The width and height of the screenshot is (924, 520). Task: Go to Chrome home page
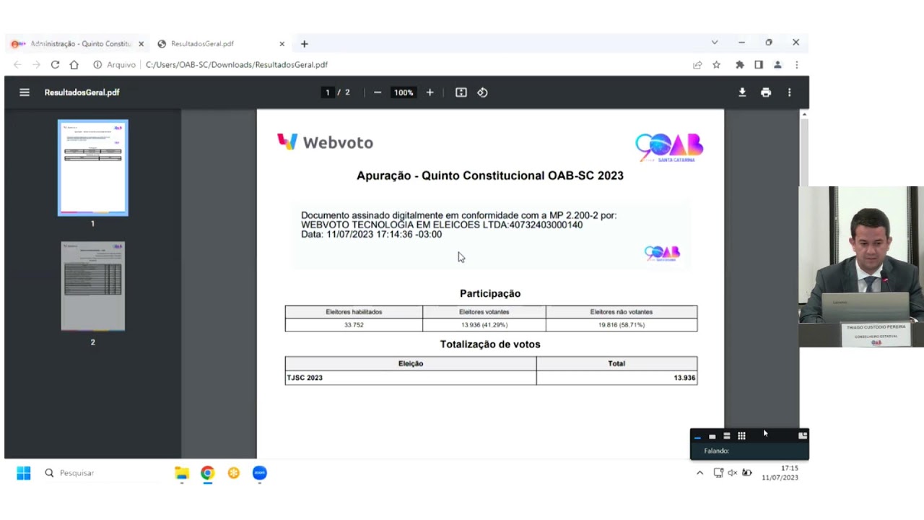click(x=74, y=64)
